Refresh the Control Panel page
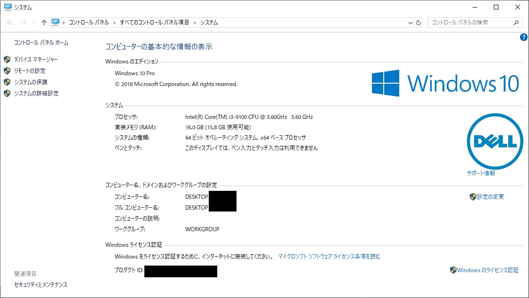Viewport: 529px width, 298px height. (418, 23)
